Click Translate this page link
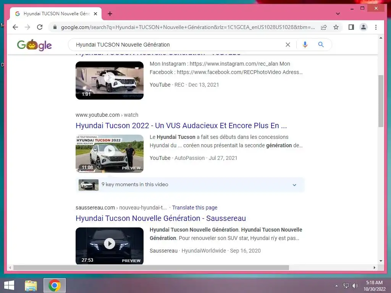This screenshot has width=391, height=293. click(194, 208)
